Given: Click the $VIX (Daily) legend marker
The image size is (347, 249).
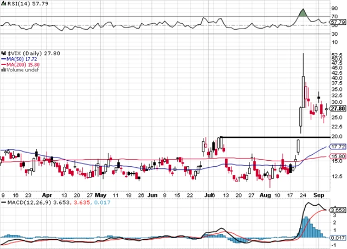Looking at the screenshot, I should [3, 50].
